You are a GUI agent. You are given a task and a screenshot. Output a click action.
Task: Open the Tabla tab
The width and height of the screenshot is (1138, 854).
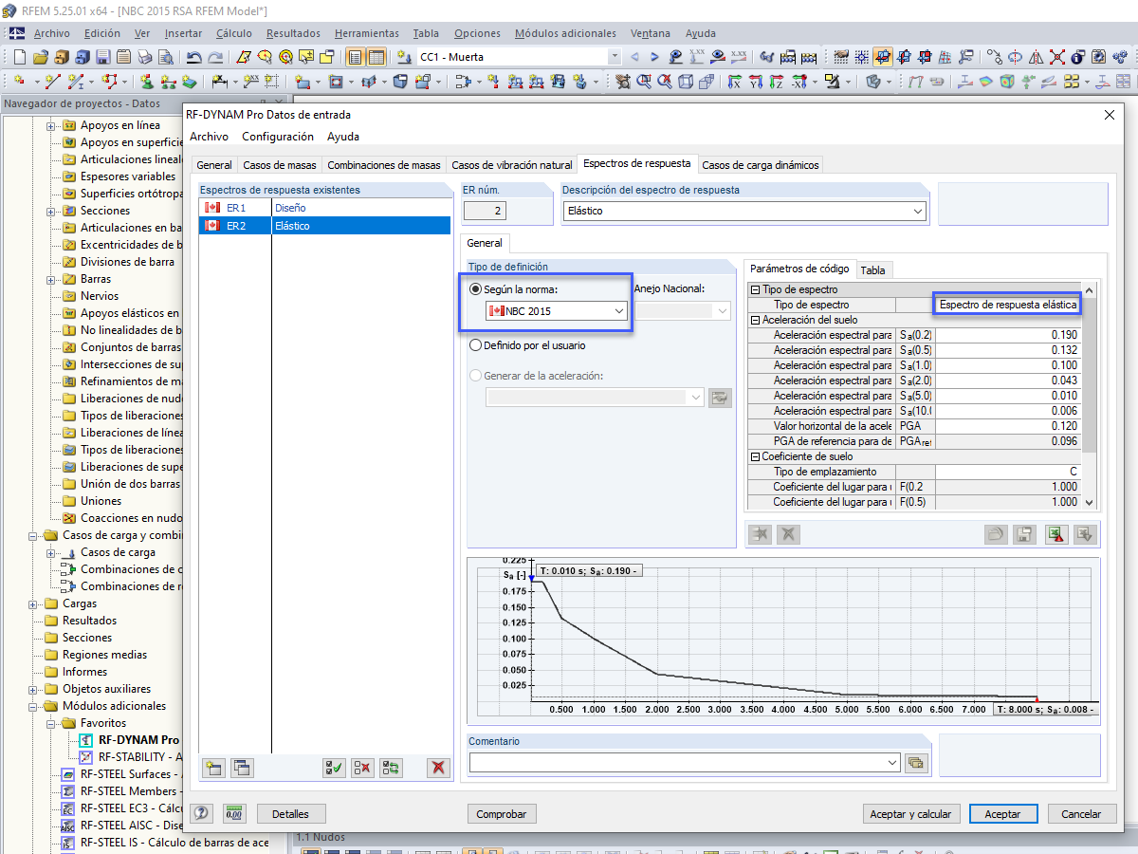coord(872,270)
